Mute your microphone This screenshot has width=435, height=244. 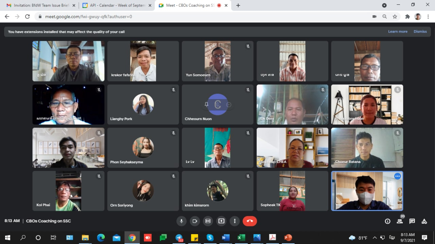181,221
